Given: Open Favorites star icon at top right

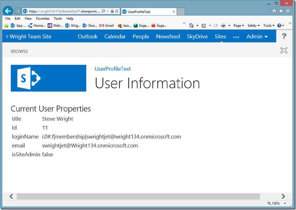Looking at the screenshot, I should pyautogui.click(x=281, y=11).
